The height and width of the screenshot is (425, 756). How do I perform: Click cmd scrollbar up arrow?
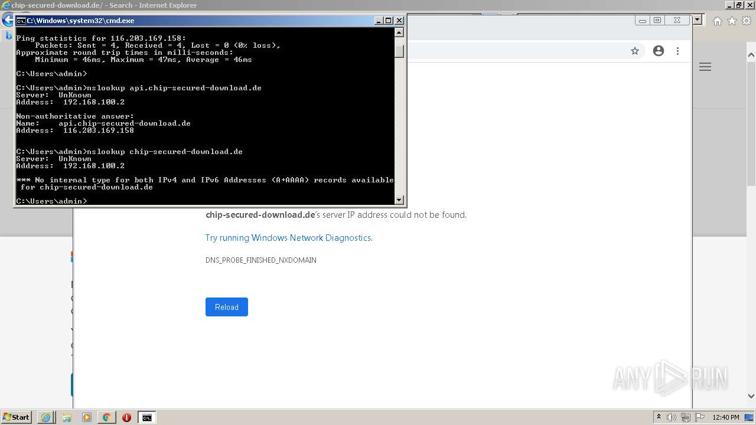(399, 33)
